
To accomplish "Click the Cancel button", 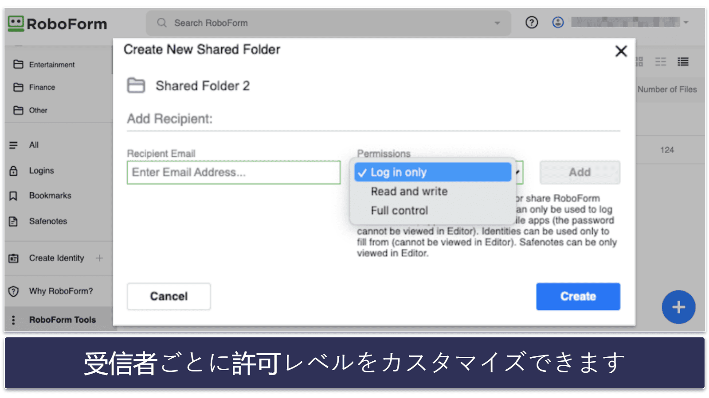I will (x=169, y=296).
